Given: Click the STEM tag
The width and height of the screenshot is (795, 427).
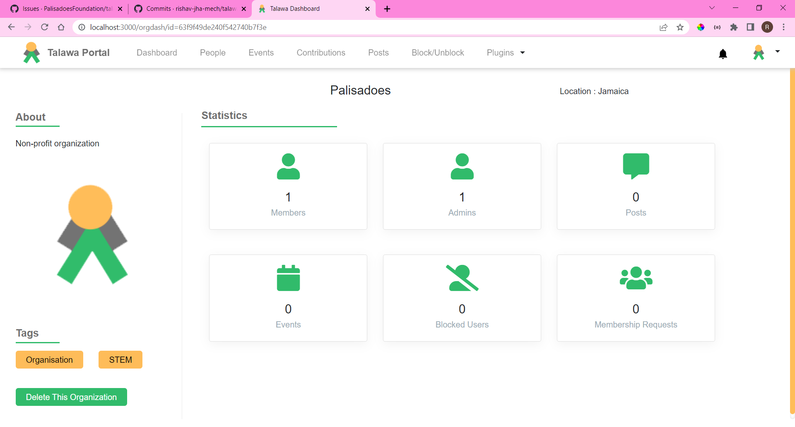Looking at the screenshot, I should click(x=120, y=360).
